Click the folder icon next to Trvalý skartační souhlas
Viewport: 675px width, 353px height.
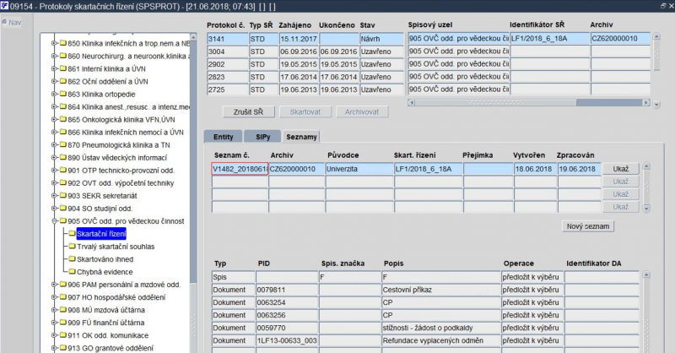click(x=71, y=246)
